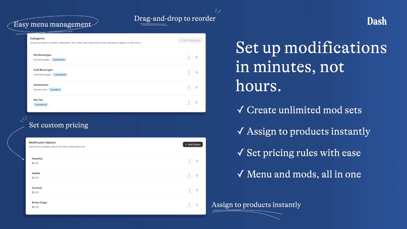Open the Caramel option's three-dot menu

pos(190,190)
